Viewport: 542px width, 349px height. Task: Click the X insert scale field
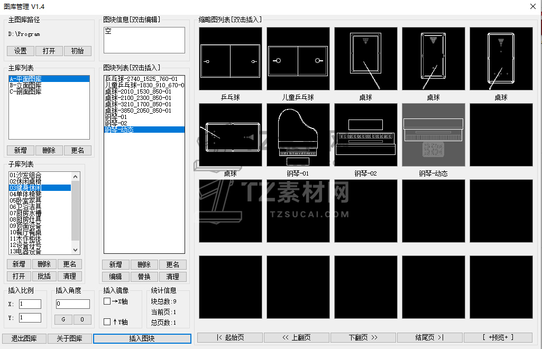click(x=30, y=304)
